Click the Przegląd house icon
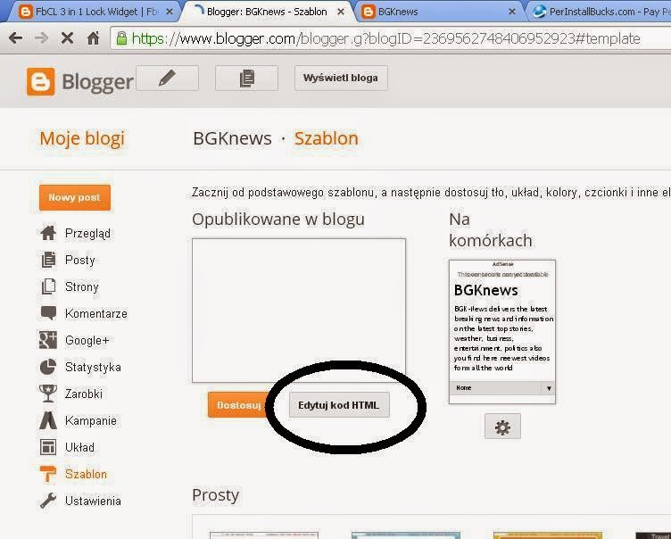 pos(48,233)
